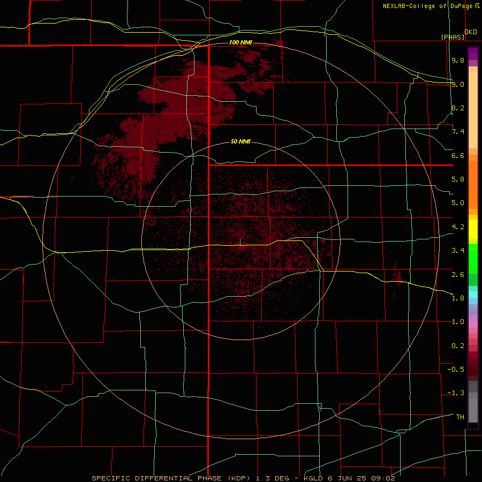Click the 3.4 value on color scale
Screen dimensions: 482x482
(458, 251)
